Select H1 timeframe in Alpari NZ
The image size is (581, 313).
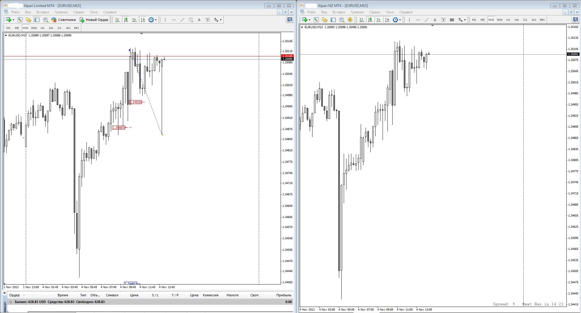(508, 20)
